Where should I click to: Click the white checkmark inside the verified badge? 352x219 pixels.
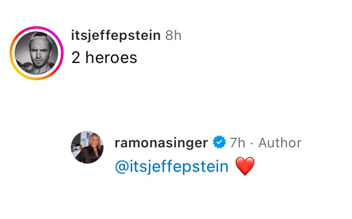click(x=219, y=143)
